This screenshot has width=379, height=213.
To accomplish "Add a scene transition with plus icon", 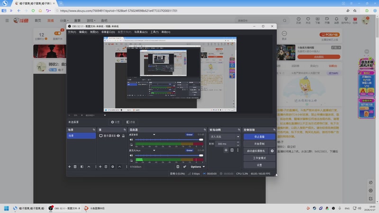I will click(x=226, y=150).
